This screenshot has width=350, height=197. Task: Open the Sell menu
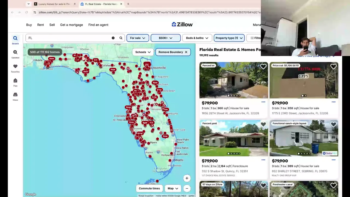(x=52, y=25)
